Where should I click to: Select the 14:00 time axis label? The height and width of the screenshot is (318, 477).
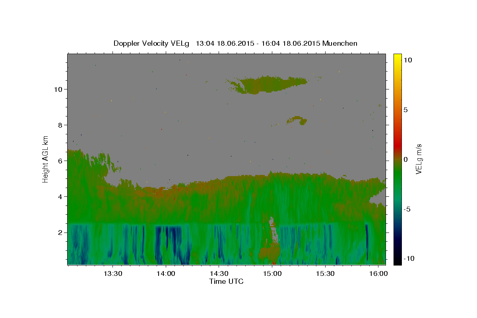[166, 273]
